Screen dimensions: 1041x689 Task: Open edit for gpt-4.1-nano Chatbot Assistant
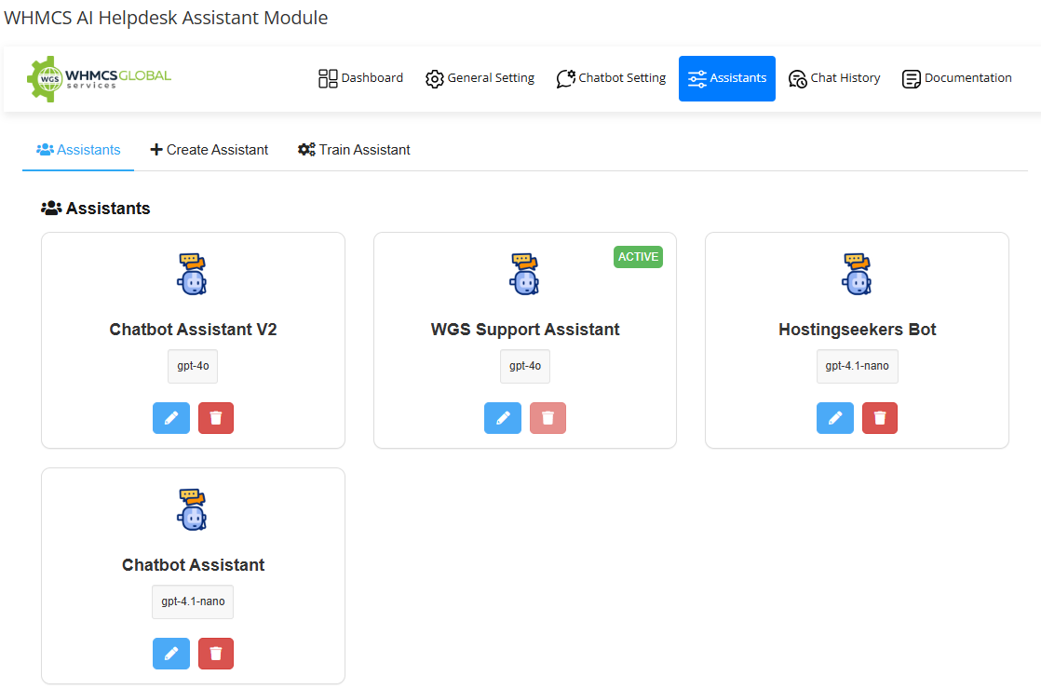(x=171, y=654)
